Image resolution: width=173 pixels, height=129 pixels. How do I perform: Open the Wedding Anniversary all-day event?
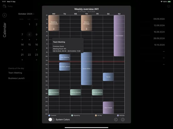tap(54, 23)
